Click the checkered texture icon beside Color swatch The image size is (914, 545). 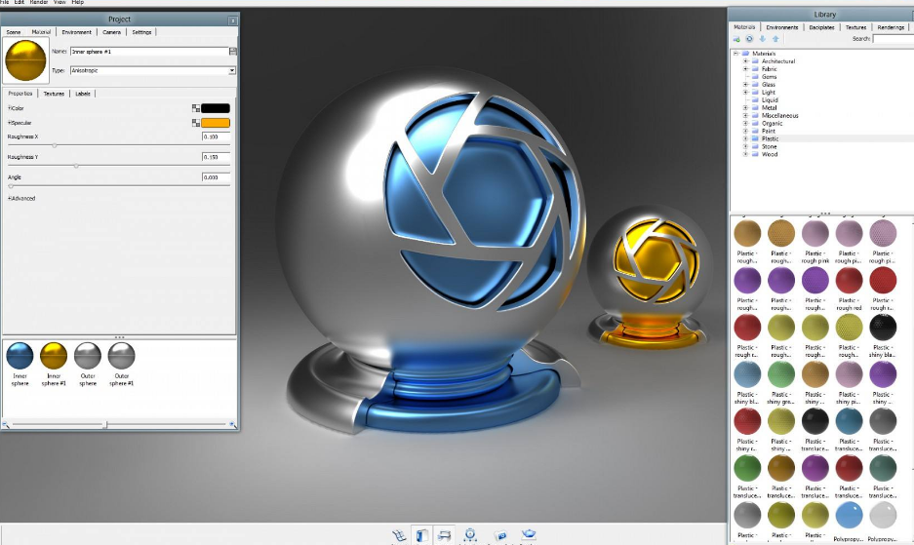(x=195, y=108)
